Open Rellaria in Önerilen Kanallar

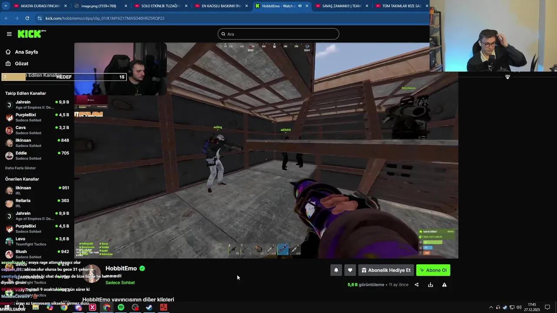[37, 203]
